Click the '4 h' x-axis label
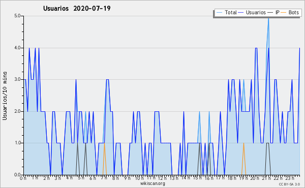The image size is (305, 188). pos(70,178)
